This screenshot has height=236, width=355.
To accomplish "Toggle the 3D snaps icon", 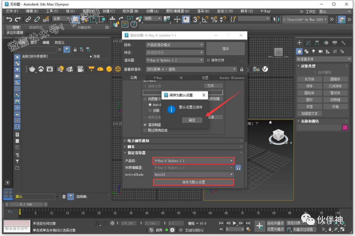I will 196,19.
